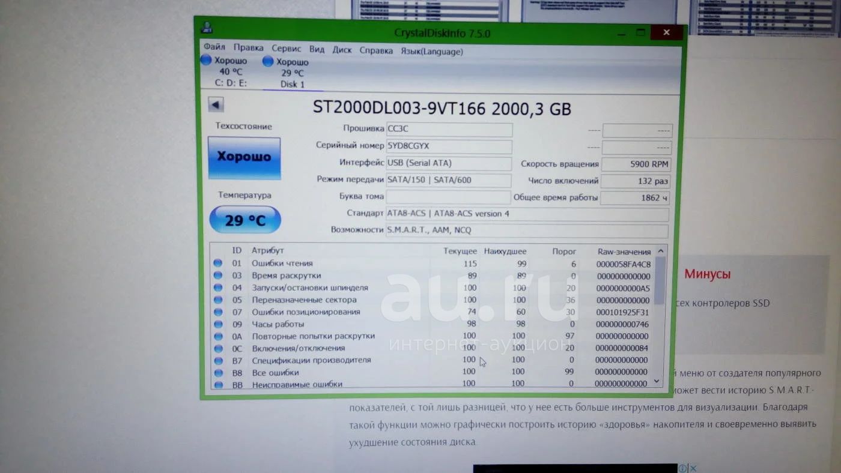Click the empty Буква тома field
This screenshot has width=841, height=473.
(448, 197)
